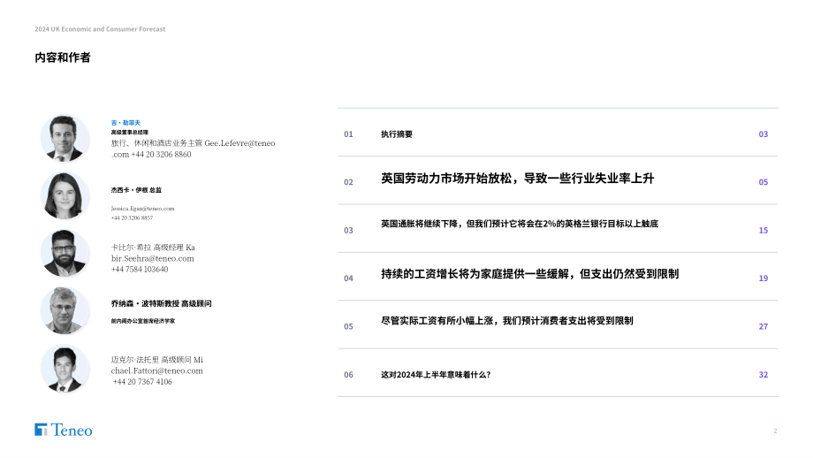
Task: Open entry 英国通胀将继续下降
Action: click(x=520, y=224)
